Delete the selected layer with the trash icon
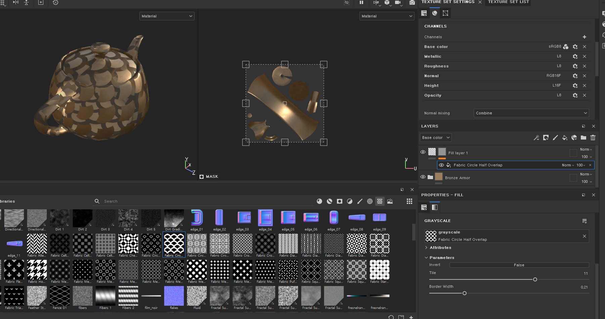The width and height of the screenshot is (605, 319). [x=593, y=138]
